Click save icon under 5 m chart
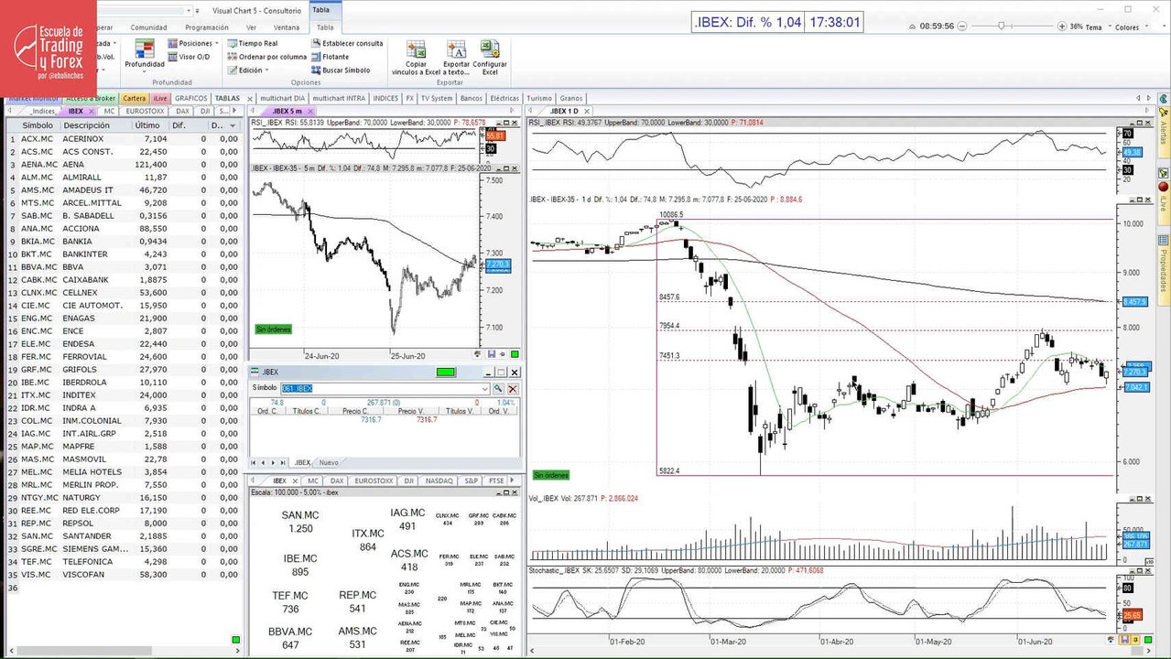Image resolution: width=1171 pixels, height=659 pixels. pyautogui.click(x=492, y=354)
